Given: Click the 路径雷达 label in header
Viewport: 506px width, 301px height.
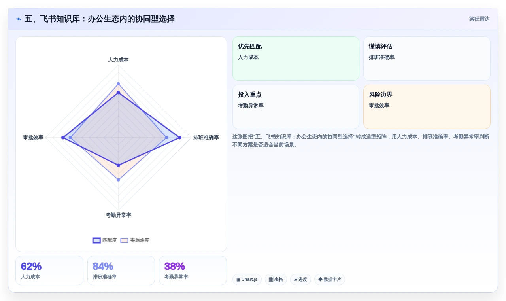Looking at the screenshot, I should tap(479, 19).
